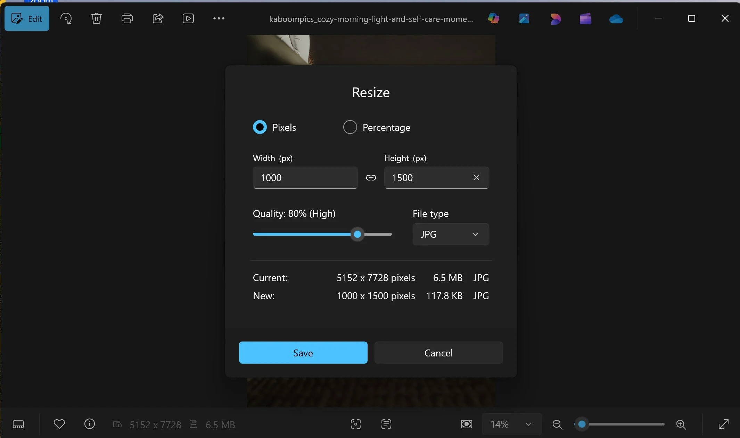Open the share icon in toolbar
The height and width of the screenshot is (438, 740).
[158, 18]
